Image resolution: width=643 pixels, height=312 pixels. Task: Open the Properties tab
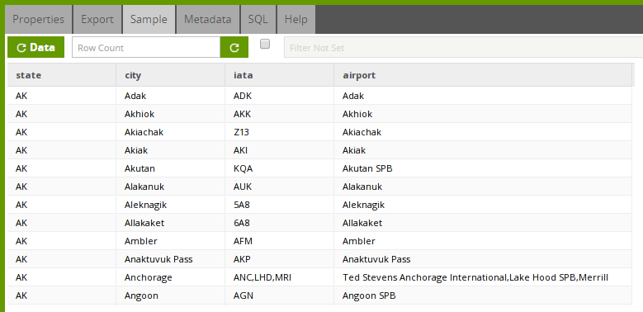click(x=39, y=19)
